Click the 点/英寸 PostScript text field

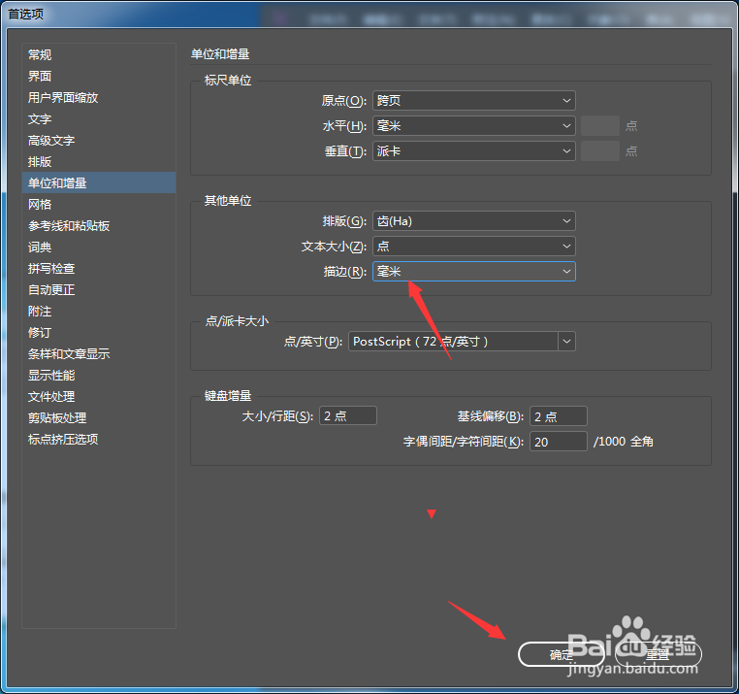(x=453, y=341)
